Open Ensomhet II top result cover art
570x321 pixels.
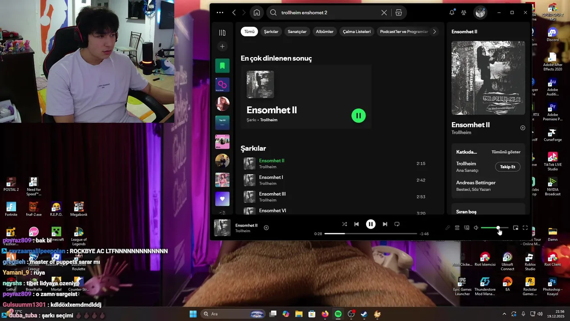[260, 84]
